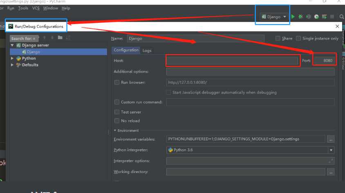Click the move configuration up arrow
The image size is (345, 193).
coord(45,38)
